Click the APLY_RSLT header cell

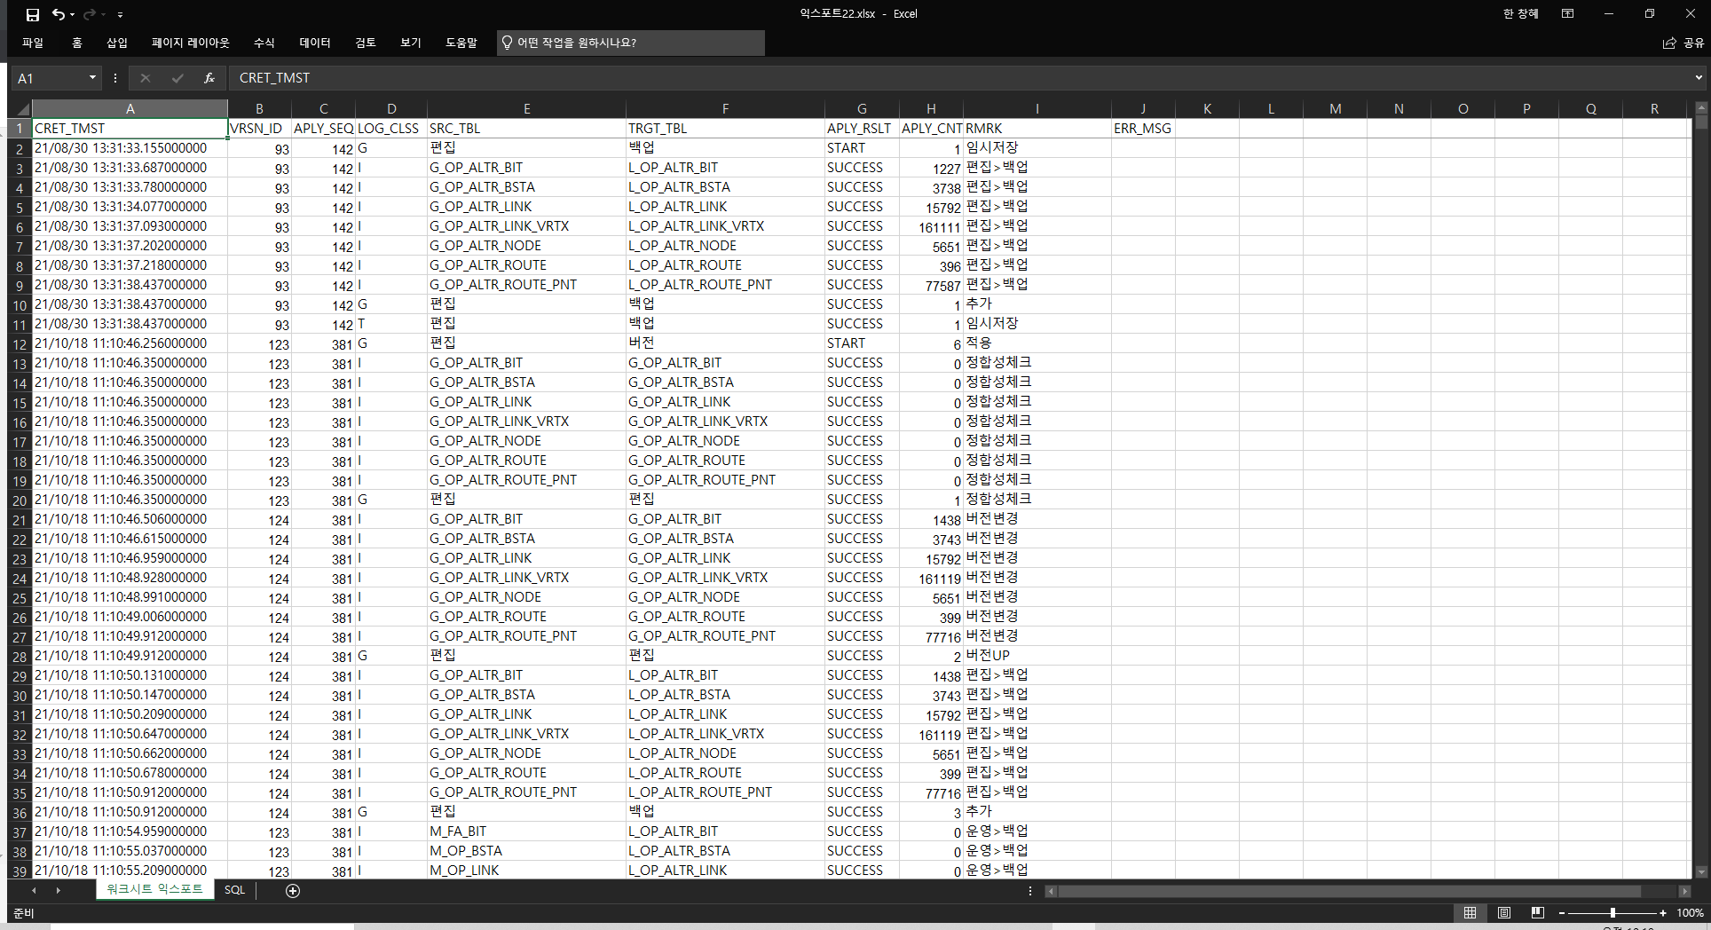[862, 129]
